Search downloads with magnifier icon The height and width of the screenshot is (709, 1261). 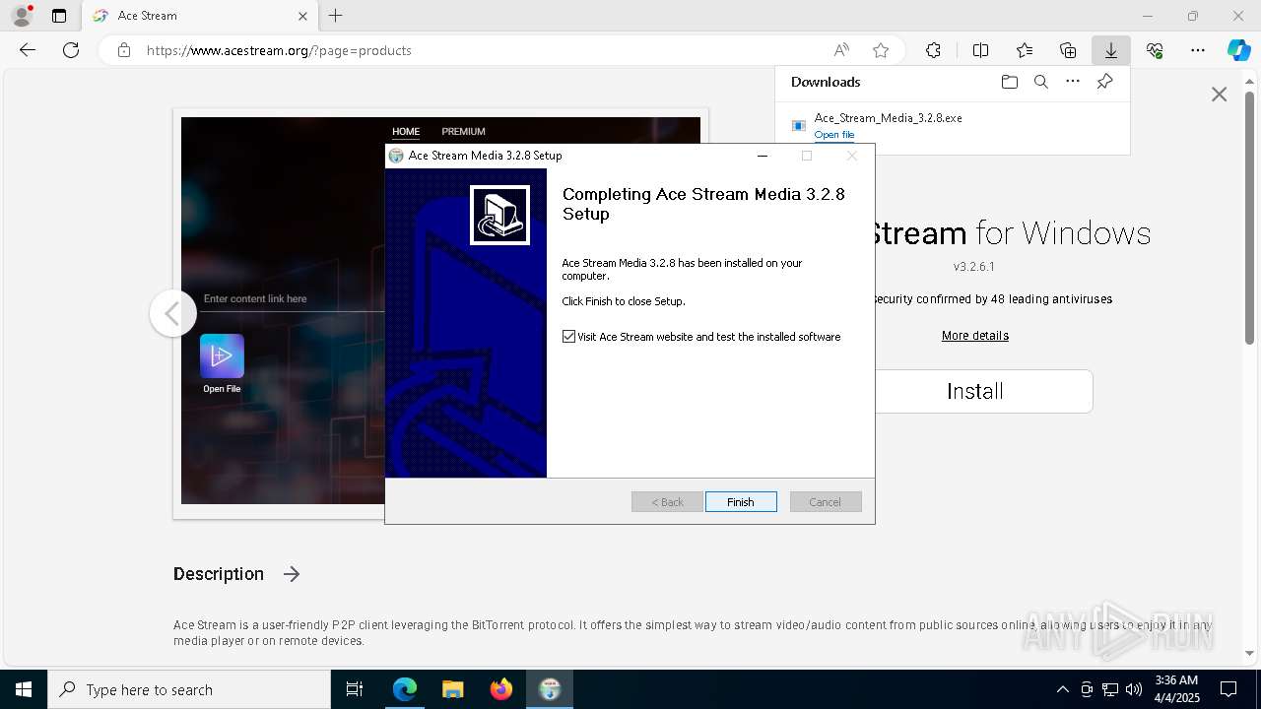click(1040, 82)
